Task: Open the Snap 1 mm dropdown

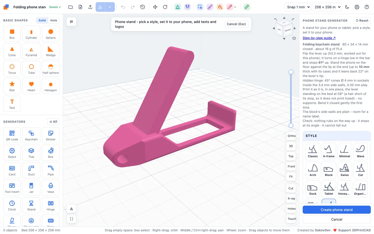Action: pos(298,7)
